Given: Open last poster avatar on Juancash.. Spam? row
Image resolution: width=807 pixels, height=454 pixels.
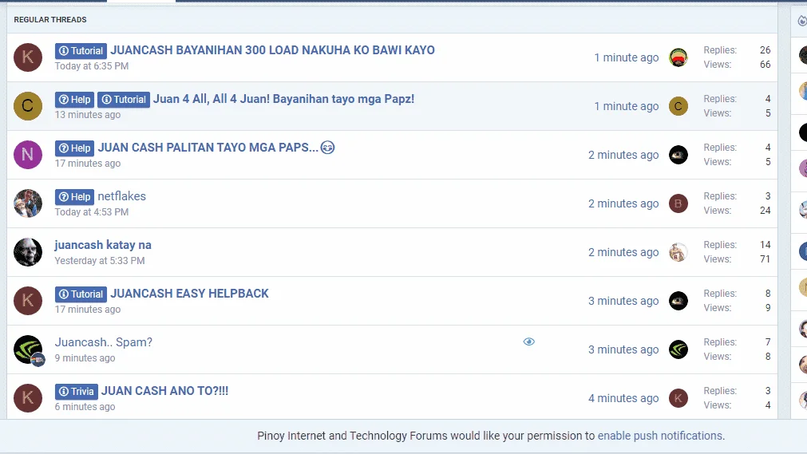Looking at the screenshot, I should pos(678,349).
